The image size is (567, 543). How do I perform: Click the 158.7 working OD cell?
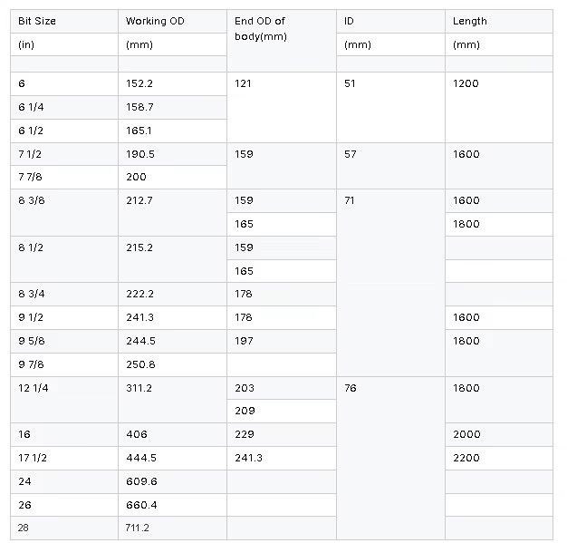click(x=172, y=108)
